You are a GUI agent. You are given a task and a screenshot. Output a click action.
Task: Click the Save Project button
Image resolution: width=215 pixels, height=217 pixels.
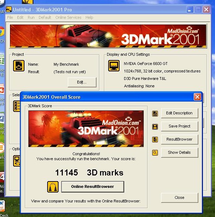[x=180, y=126]
